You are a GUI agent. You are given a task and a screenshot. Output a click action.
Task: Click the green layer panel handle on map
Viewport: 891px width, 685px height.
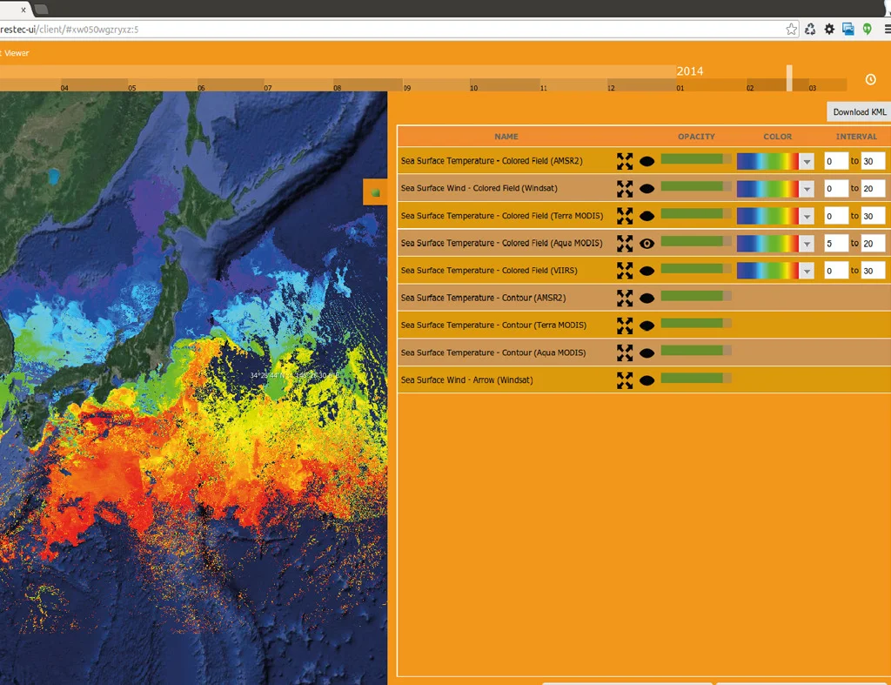pos(375,192)
